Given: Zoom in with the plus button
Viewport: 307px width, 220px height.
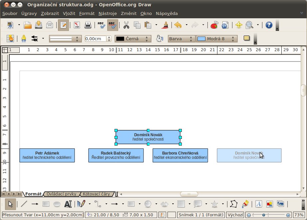Looking at the screenshot, I should [288, 215].
